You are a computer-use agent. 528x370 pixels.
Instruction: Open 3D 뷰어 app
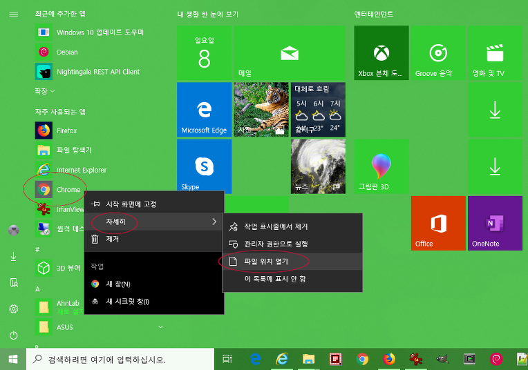(58, 268)
